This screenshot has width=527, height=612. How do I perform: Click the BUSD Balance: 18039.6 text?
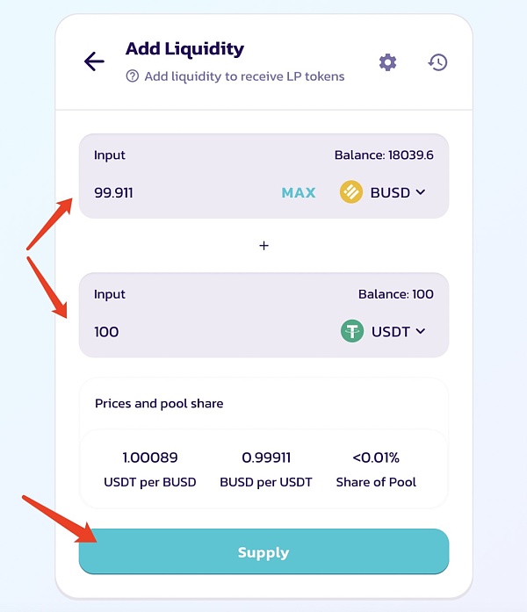click(x=384, y=155)
